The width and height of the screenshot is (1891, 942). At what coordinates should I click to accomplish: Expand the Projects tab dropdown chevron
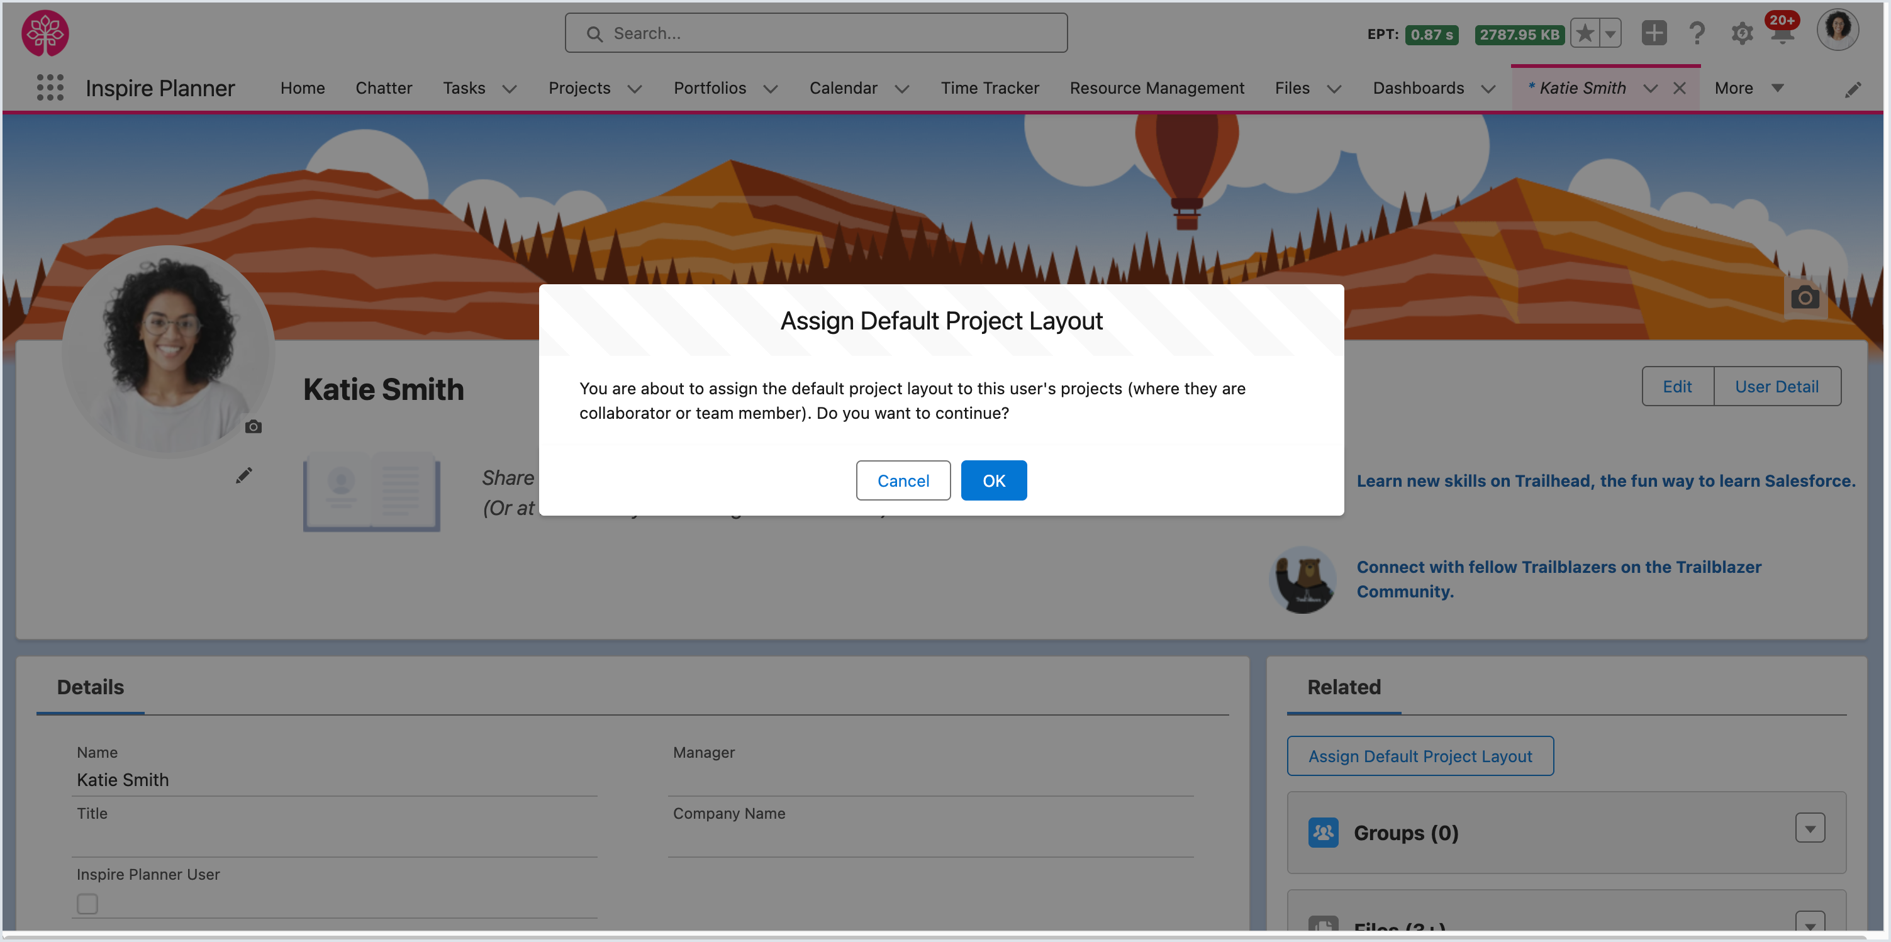point(634,89)
